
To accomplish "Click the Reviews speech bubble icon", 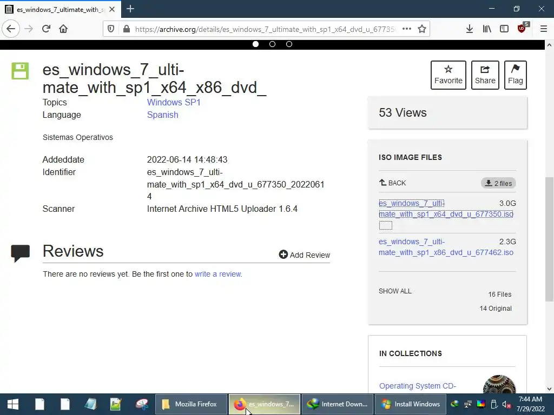I will pyautogui.click(x=20, y=253).
